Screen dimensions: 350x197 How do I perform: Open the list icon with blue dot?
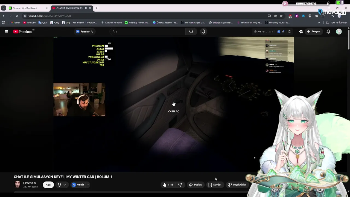tap(283, 31)
